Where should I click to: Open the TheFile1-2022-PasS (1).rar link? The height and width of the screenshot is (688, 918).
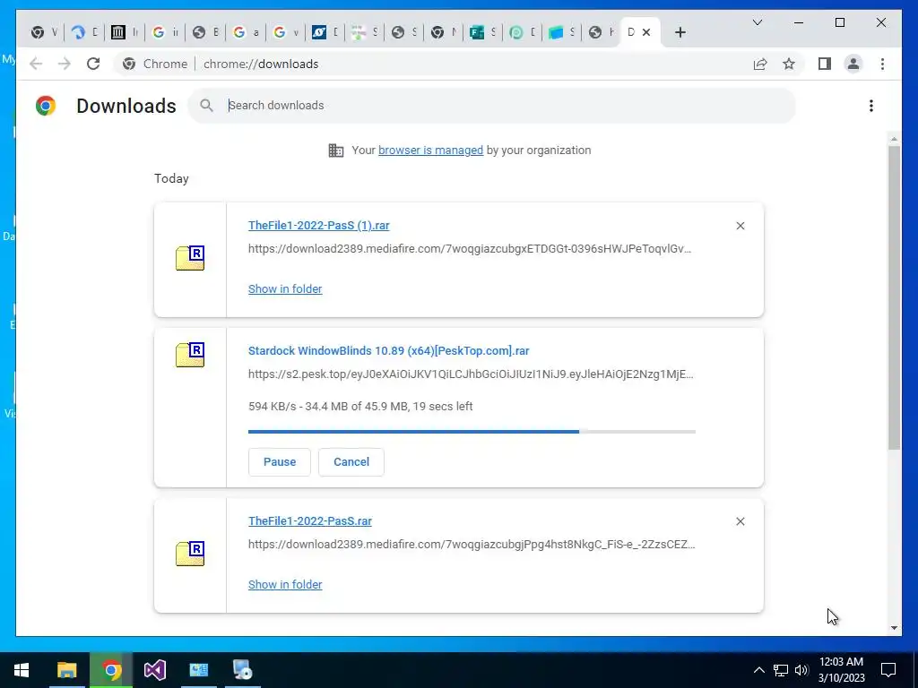[318, 225]
